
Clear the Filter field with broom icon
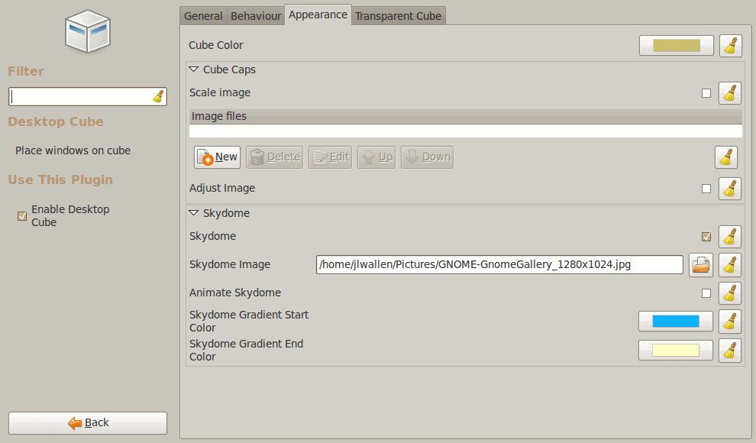pyautogui.click(x=158, y=96)
